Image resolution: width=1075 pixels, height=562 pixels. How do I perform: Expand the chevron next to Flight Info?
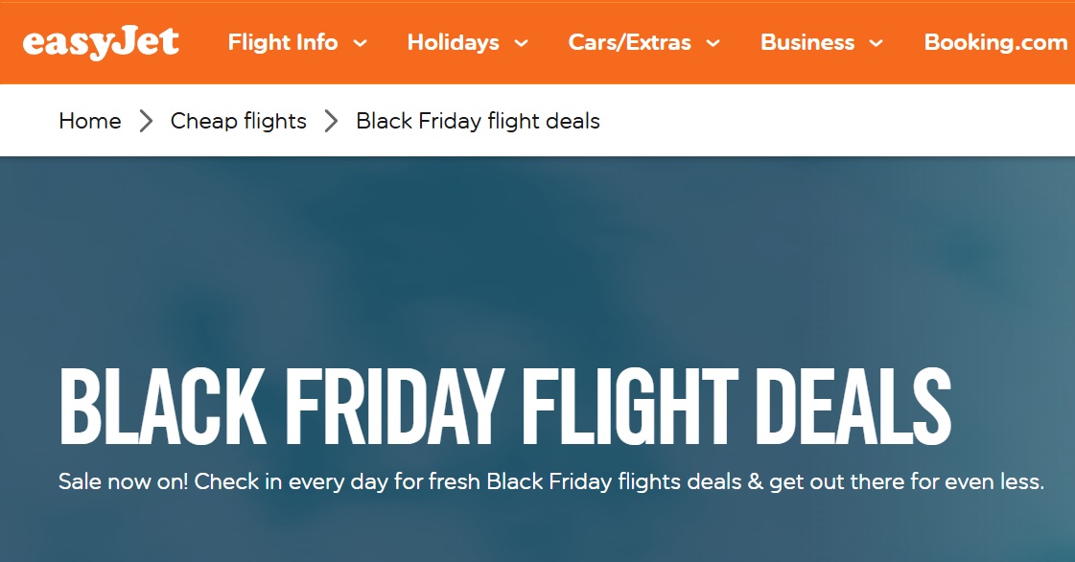[360, 43]
